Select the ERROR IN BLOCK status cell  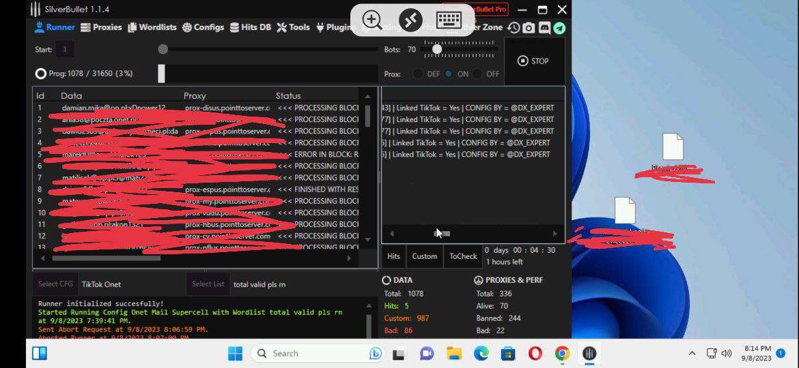pos(318,154)
